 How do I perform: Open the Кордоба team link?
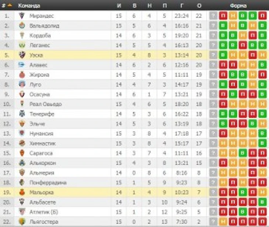(40, 35)
